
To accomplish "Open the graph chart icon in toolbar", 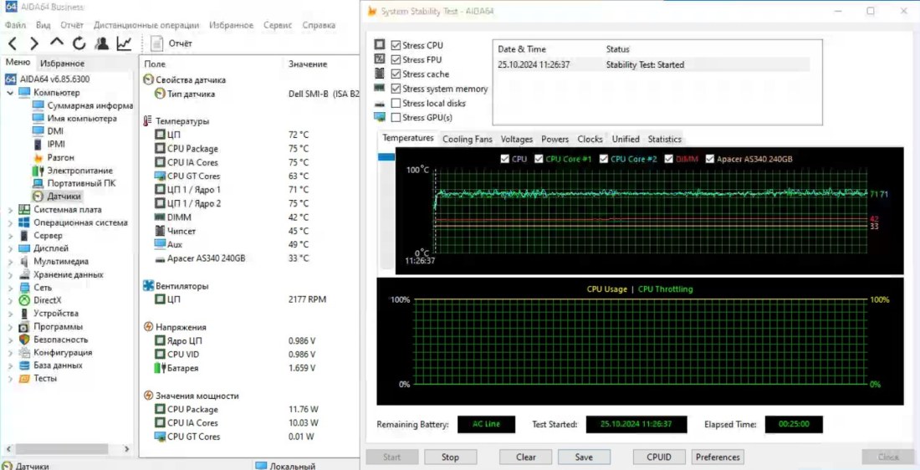I will pos(124,43).
